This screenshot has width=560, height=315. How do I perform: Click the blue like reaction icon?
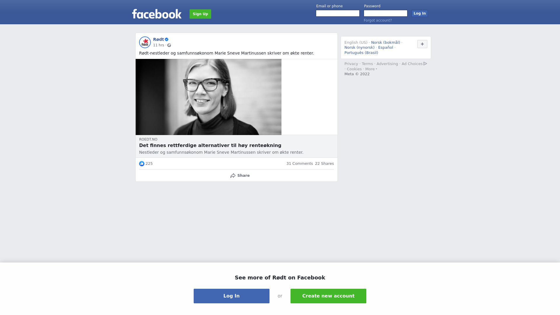click(x=142, y=164)
